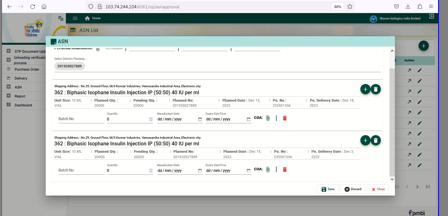Click the first item's green add-batch plus icon
The width and height of the screenshot is (448, 216).
[365, 89]
